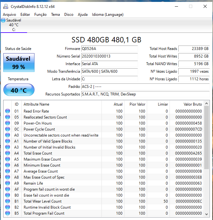Click Total NAND Writes value 5196 GB
The width and height of the screenshot is (213, 220).
pyautogui.click(x=194, y=64)
